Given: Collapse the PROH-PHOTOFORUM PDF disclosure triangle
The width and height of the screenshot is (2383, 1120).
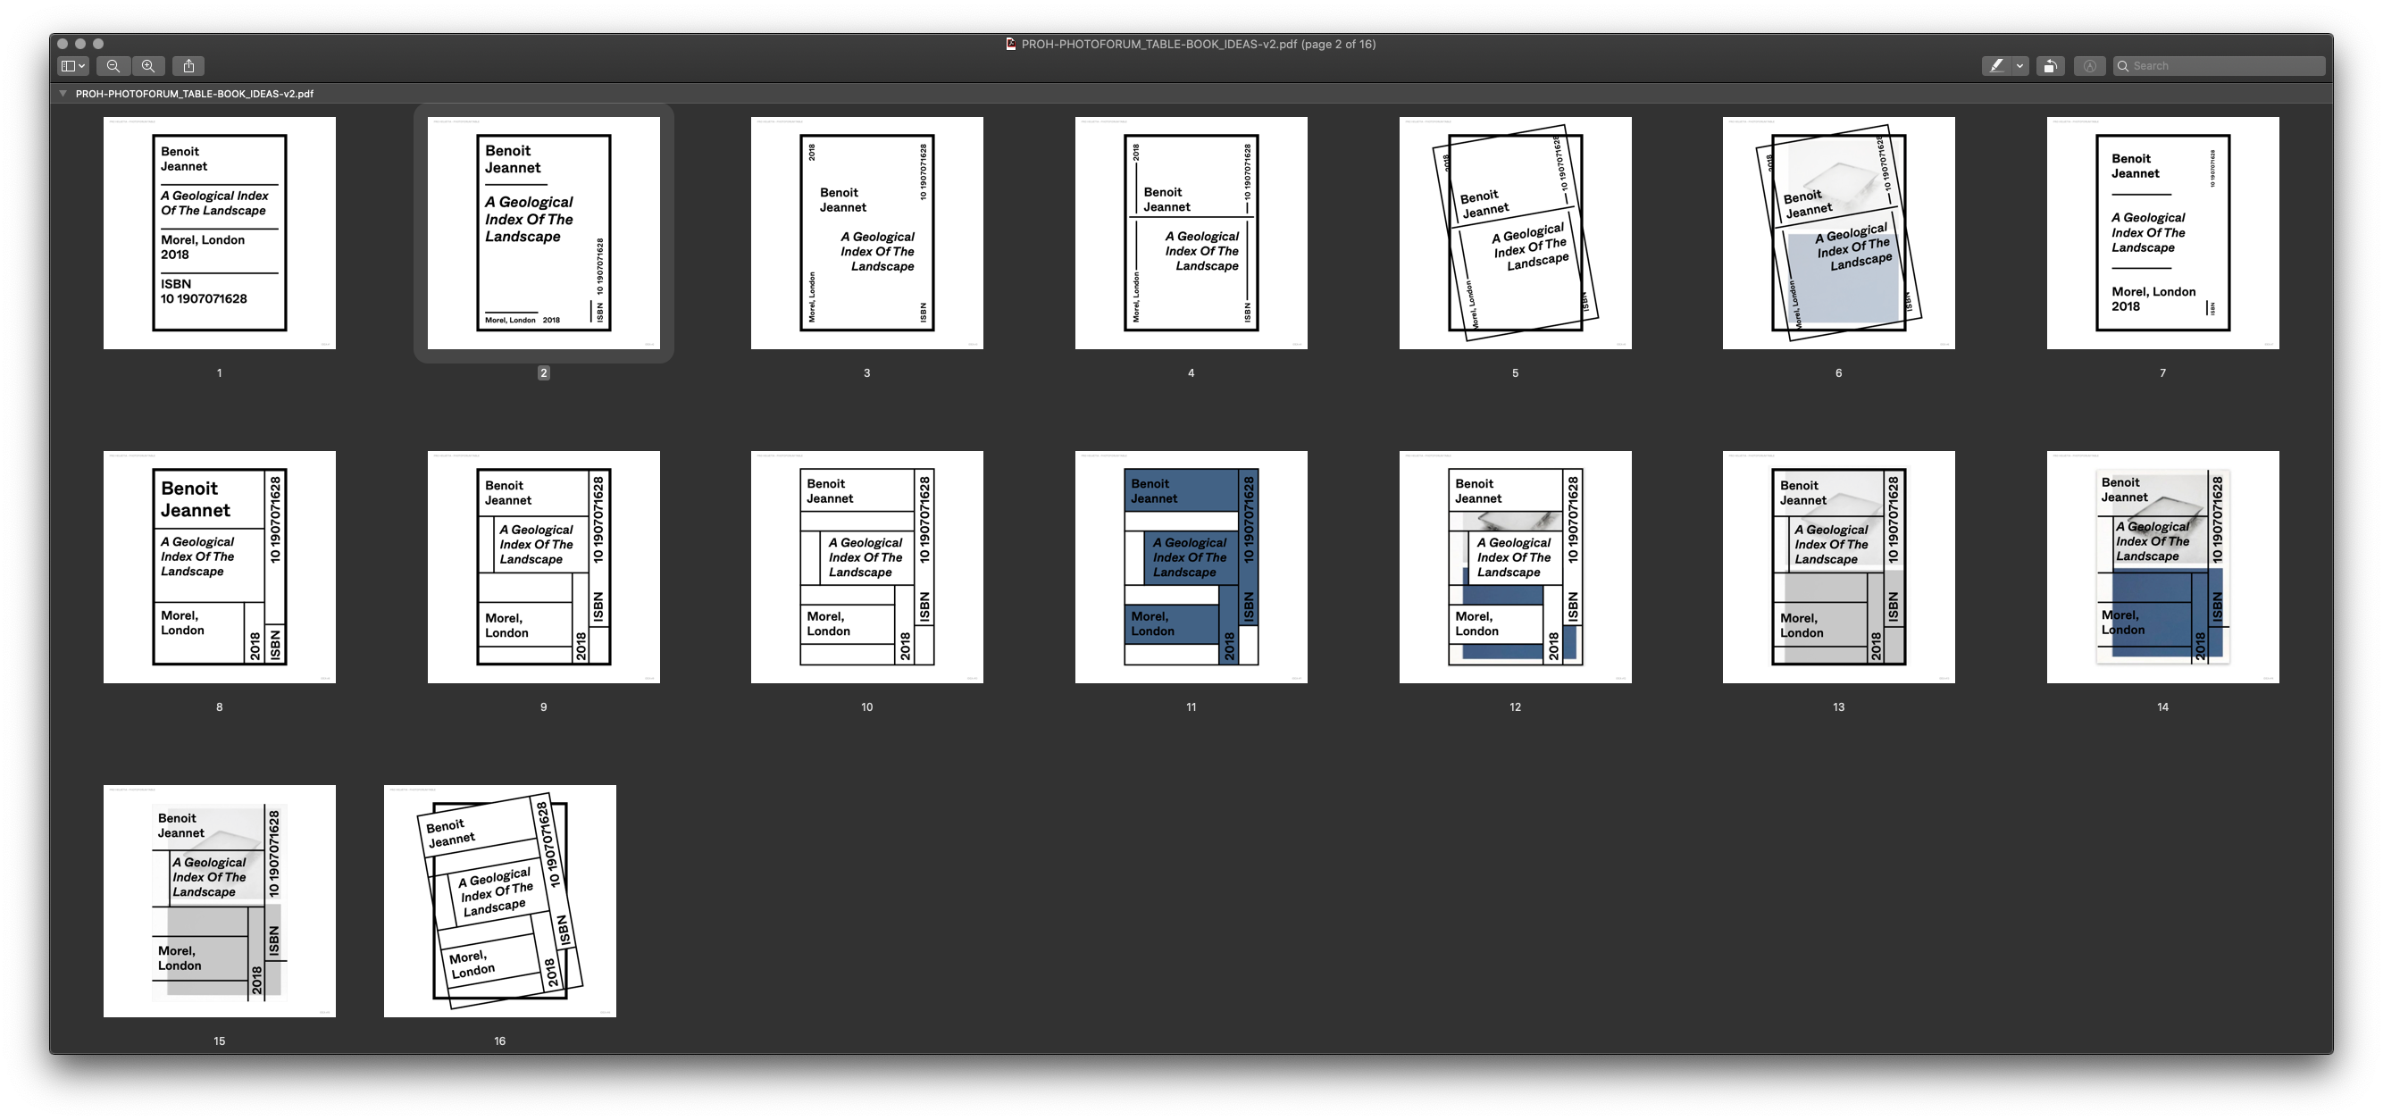Looking at the screenshot, I should [x=63, y=94].
